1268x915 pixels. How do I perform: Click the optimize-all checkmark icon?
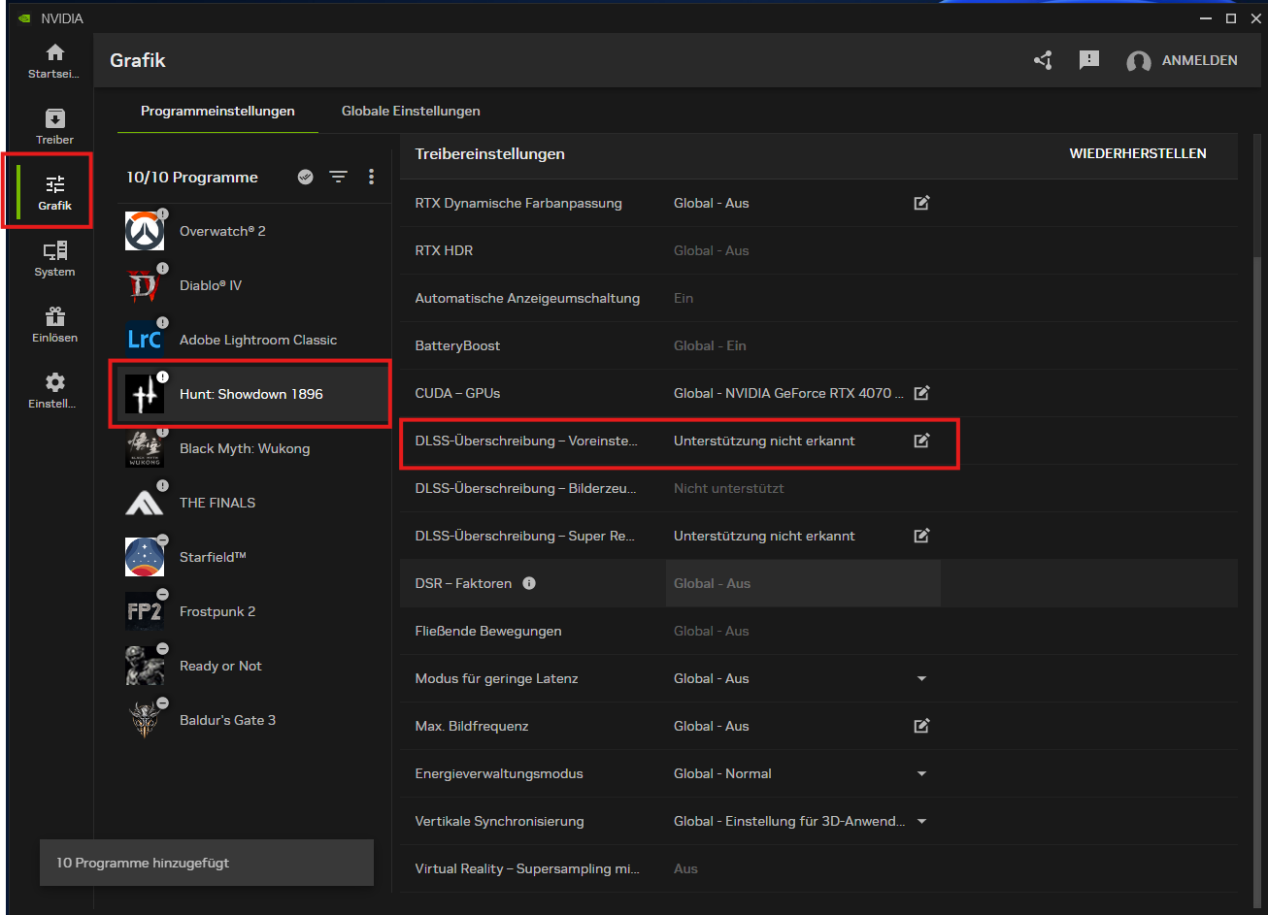pos(305,177)
